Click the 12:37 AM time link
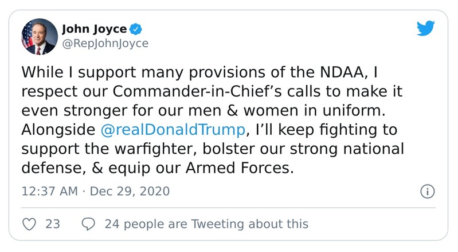 click(x=48, y=191)
